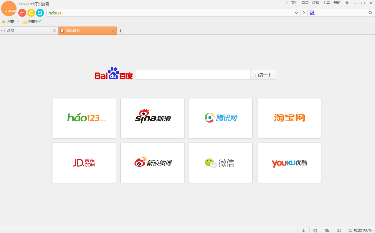The width and height of the screenshot is (375, 233).
Task: Open the 查看 menu
Action: coord(305,3)
